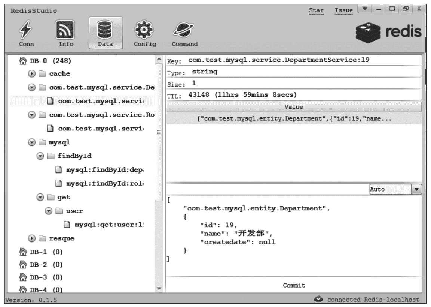Screen dimensions: 431x307
Task: Expand the resque folder
Action: (32, 238)
